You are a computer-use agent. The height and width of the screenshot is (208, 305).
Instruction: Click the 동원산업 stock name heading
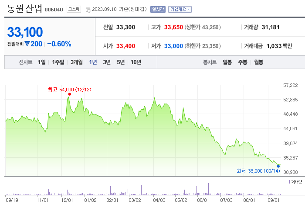coord(24,9)
